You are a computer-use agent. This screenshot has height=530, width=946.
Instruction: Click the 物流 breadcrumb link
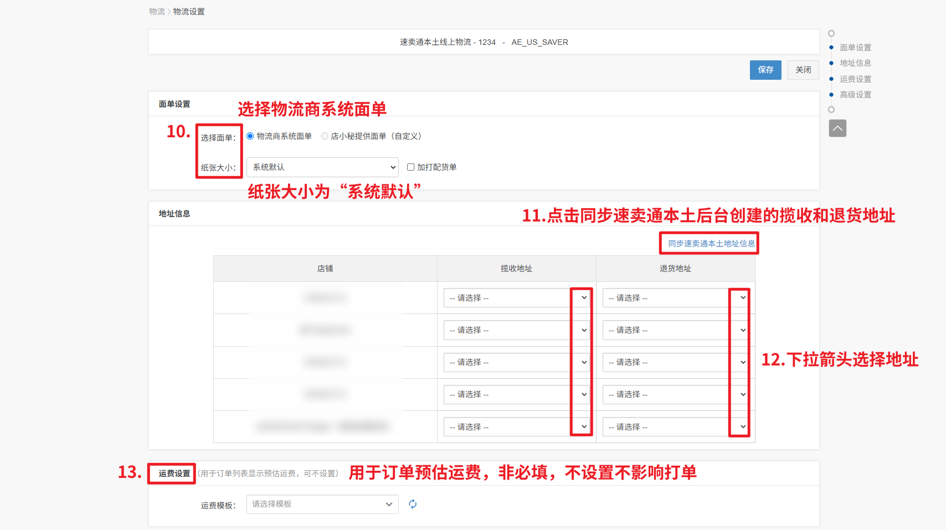(x=157, y=12)
